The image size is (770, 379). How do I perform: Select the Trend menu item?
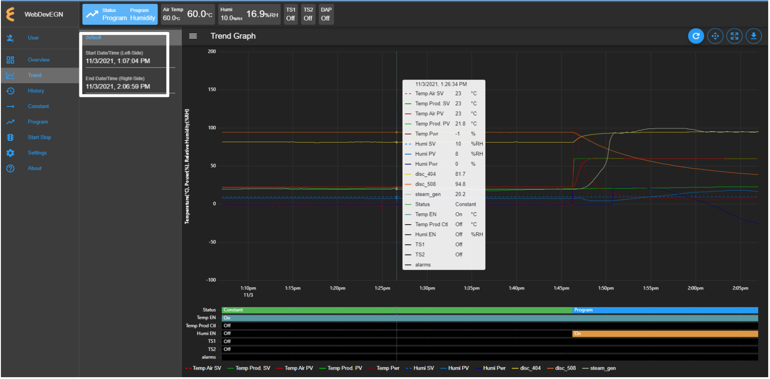click(x=35, y=75)
